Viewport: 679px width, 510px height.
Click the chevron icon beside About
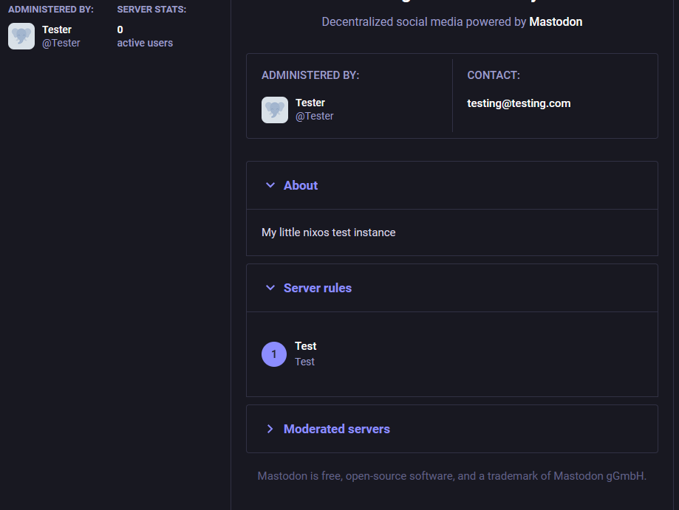coord(270,185)
